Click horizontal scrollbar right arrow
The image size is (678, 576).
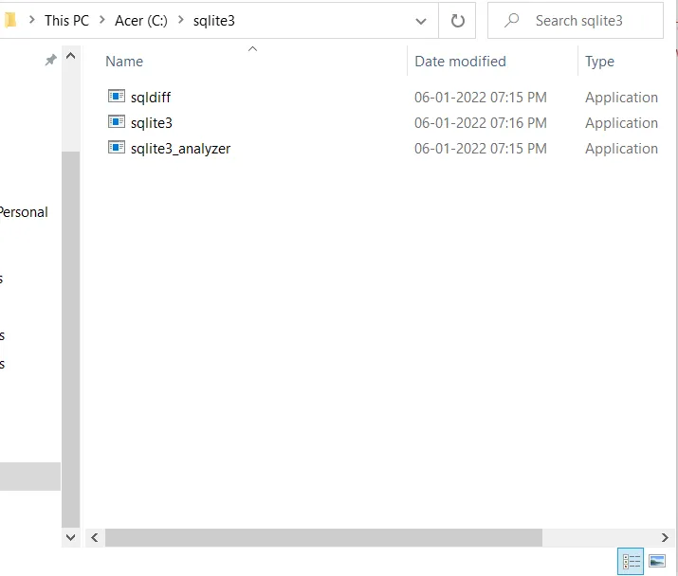pos(665,537)
